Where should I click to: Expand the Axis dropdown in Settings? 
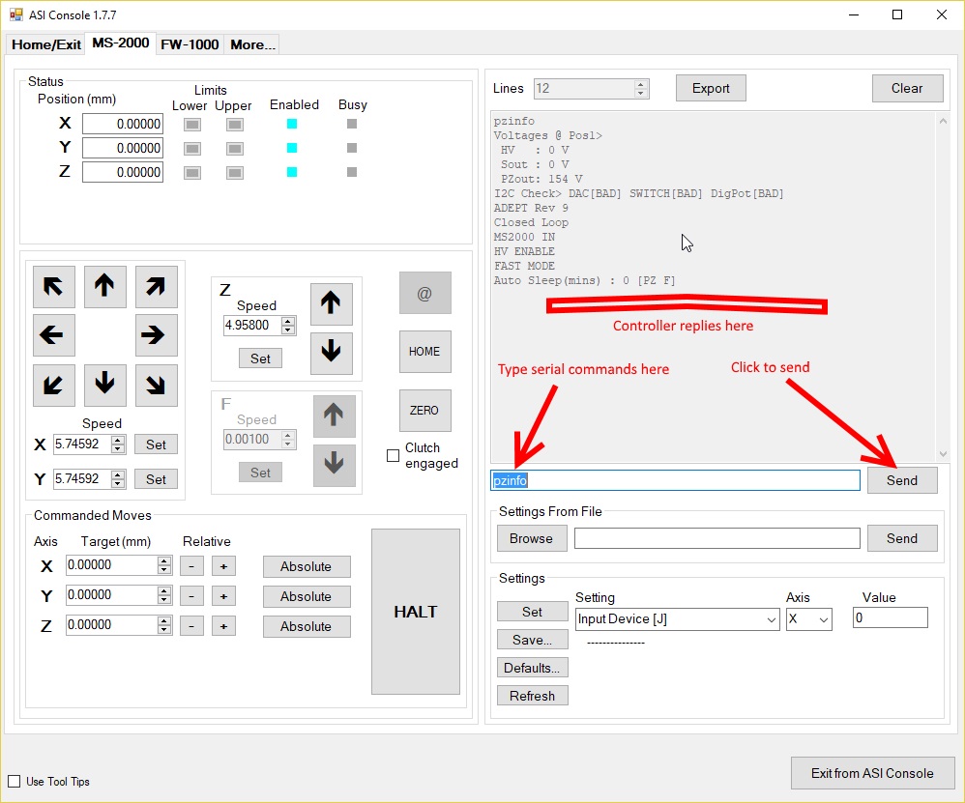(x=808, y=618)
